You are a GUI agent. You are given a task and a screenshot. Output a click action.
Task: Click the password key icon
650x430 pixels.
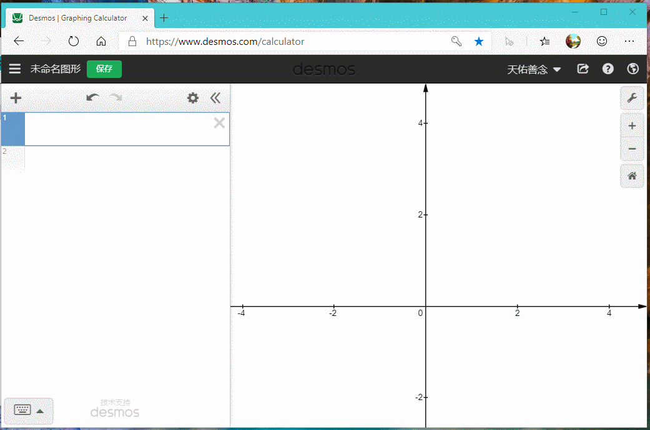click(x=456, y=41)
